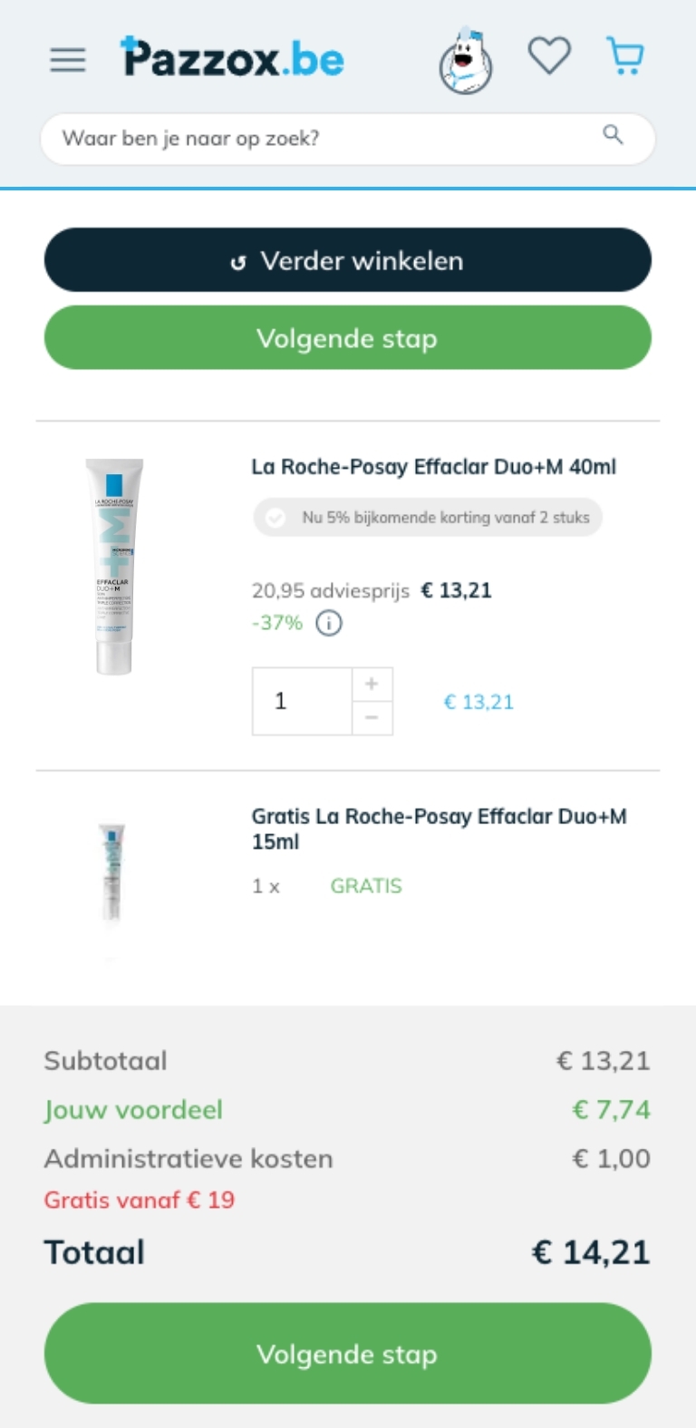
Task: Open La Roche-Posay Effaclar Duo+M 40ml link
Action: tap(433, 467)
